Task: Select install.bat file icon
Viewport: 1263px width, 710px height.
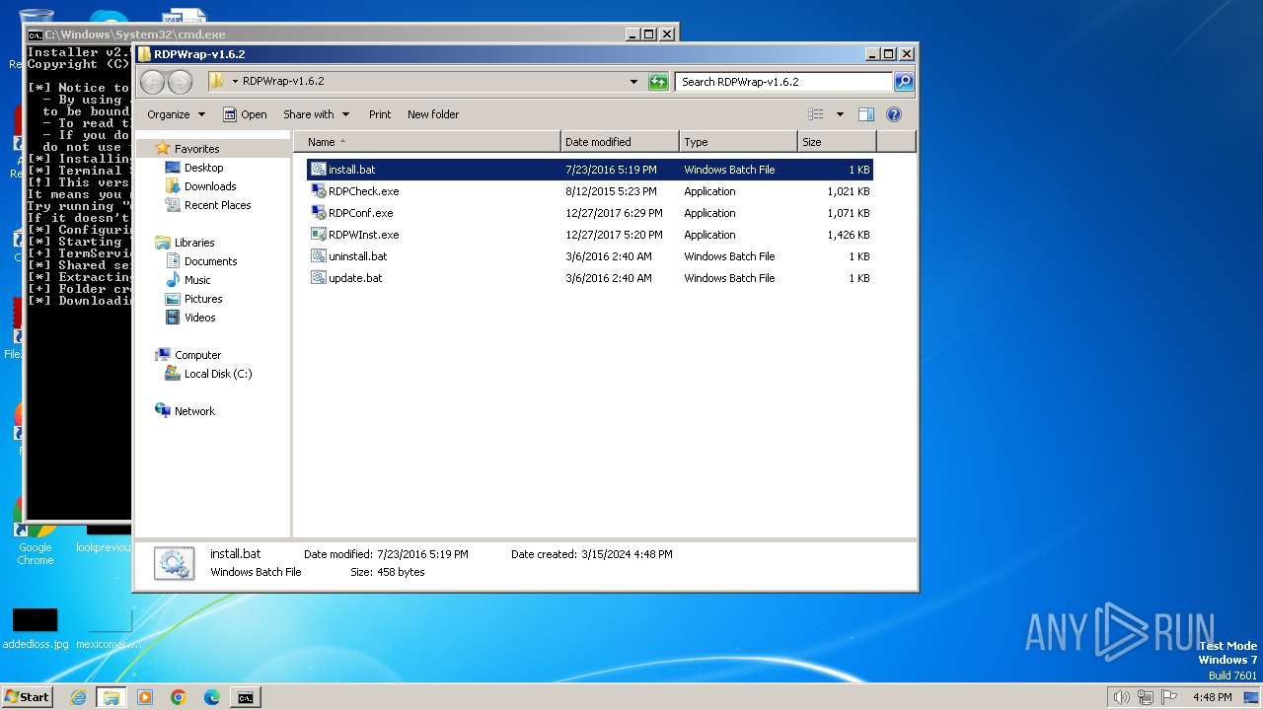Action: (x=319, y=170)
